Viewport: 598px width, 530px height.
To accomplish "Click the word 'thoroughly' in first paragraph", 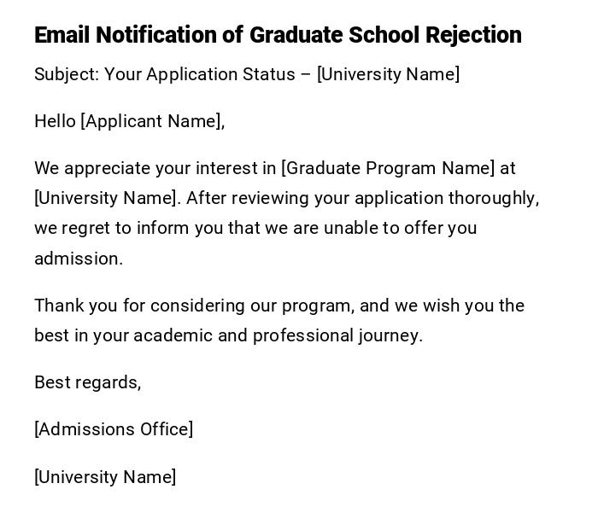I will pyautogui.click(x=495, y=198).
